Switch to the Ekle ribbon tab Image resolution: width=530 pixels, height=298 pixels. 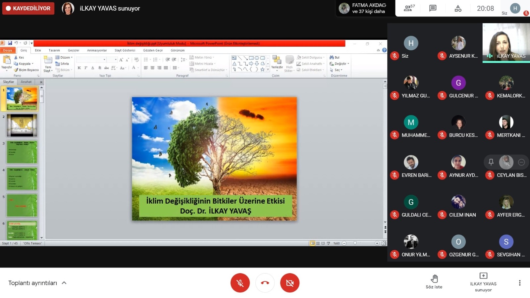pyautogui.click(x=38, y=50)
